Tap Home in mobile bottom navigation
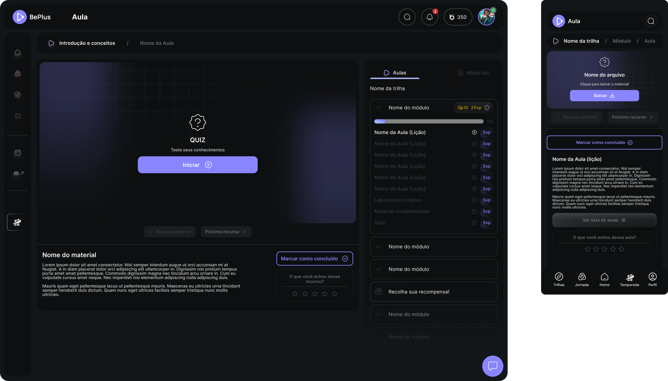Viewport: 668px width, 381px height. coord(604,279)
